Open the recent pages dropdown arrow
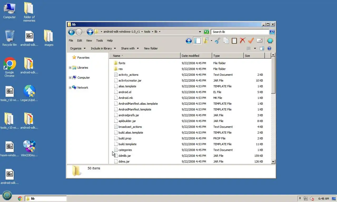Screen dimensions: 337x202 (84, 32)
